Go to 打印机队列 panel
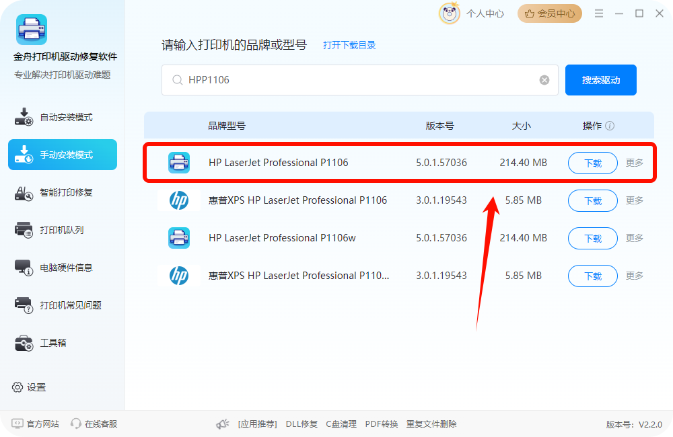673x437 pixels. pyautogui.click(x=63, y=230)
